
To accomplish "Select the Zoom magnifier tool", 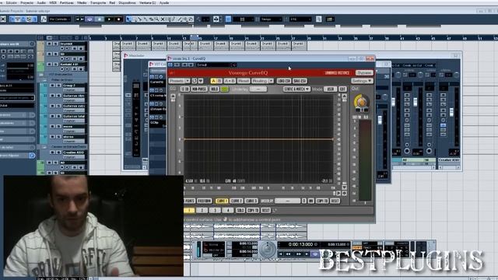I will click(x=157, y=19).
